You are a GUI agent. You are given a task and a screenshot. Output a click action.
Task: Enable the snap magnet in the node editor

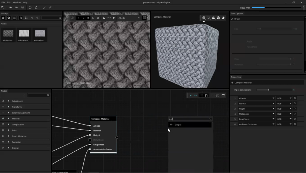point(206,95)
